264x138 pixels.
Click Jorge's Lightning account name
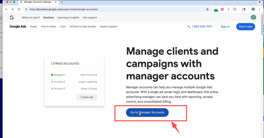click(88, 82)
